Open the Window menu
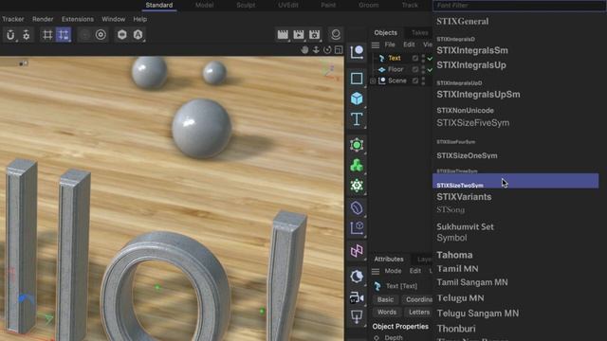607x341 pixels. pyautogui.click(x=114, y=19)
